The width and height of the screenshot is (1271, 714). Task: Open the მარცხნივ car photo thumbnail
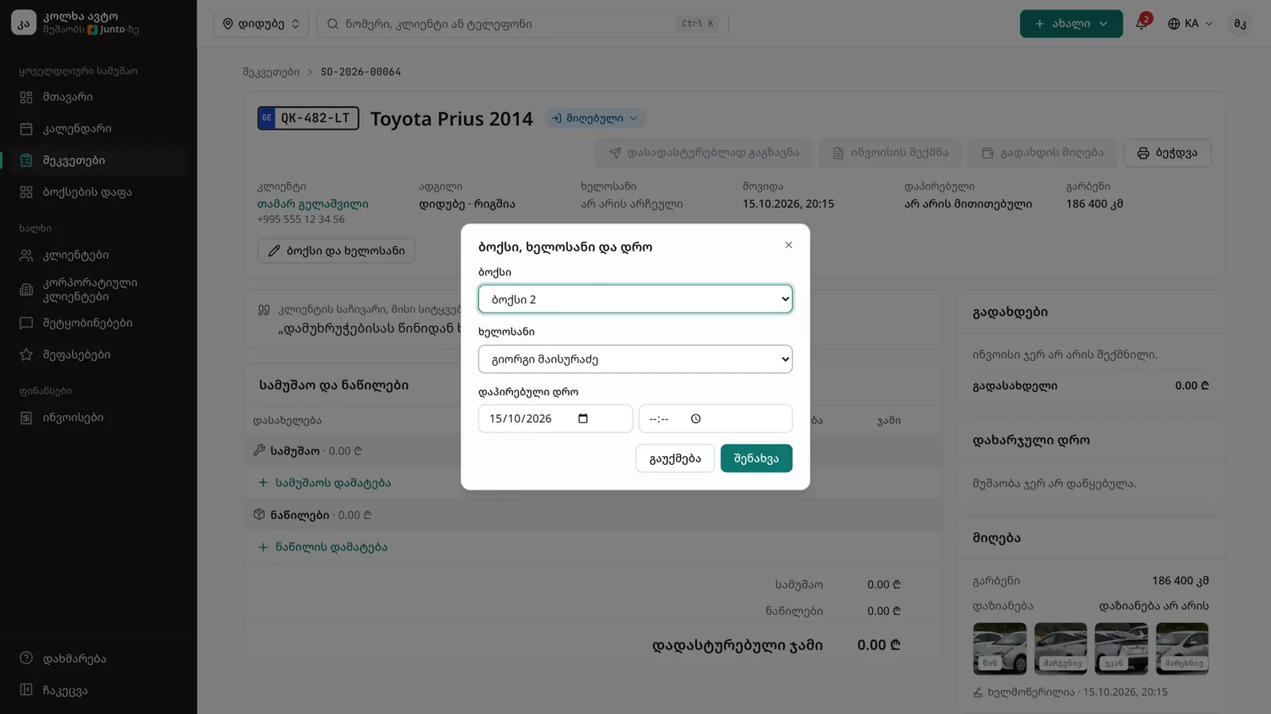pos(1182,648)
